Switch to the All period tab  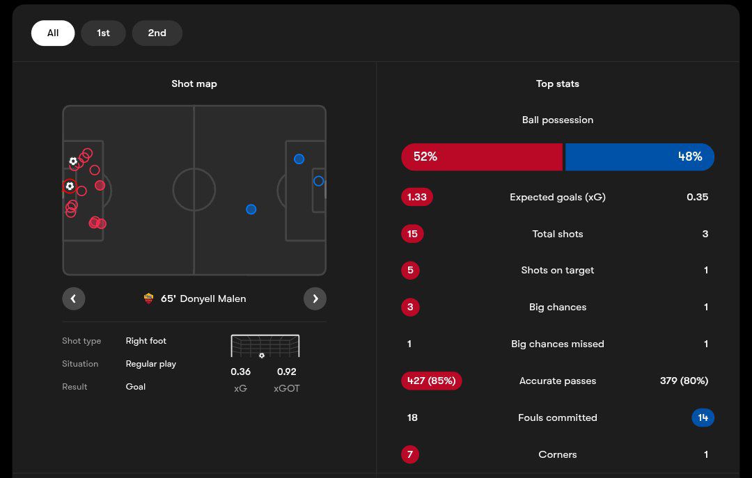coord(53,33)
